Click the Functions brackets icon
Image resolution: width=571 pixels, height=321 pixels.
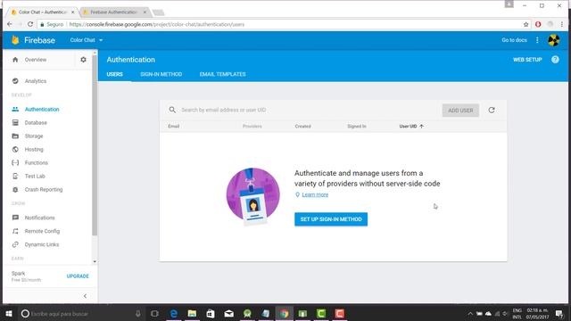15,162
